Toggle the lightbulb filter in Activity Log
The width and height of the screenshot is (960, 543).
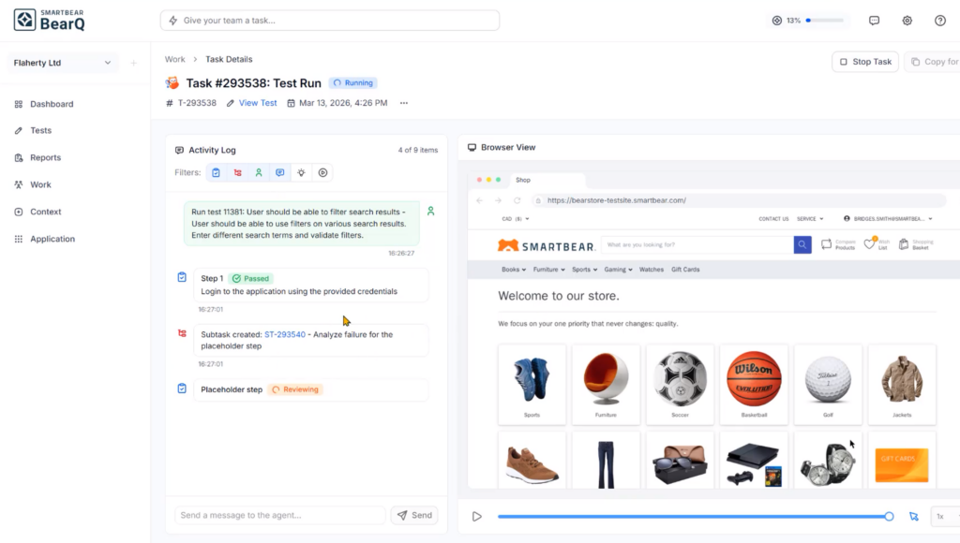tap(301, 172)
